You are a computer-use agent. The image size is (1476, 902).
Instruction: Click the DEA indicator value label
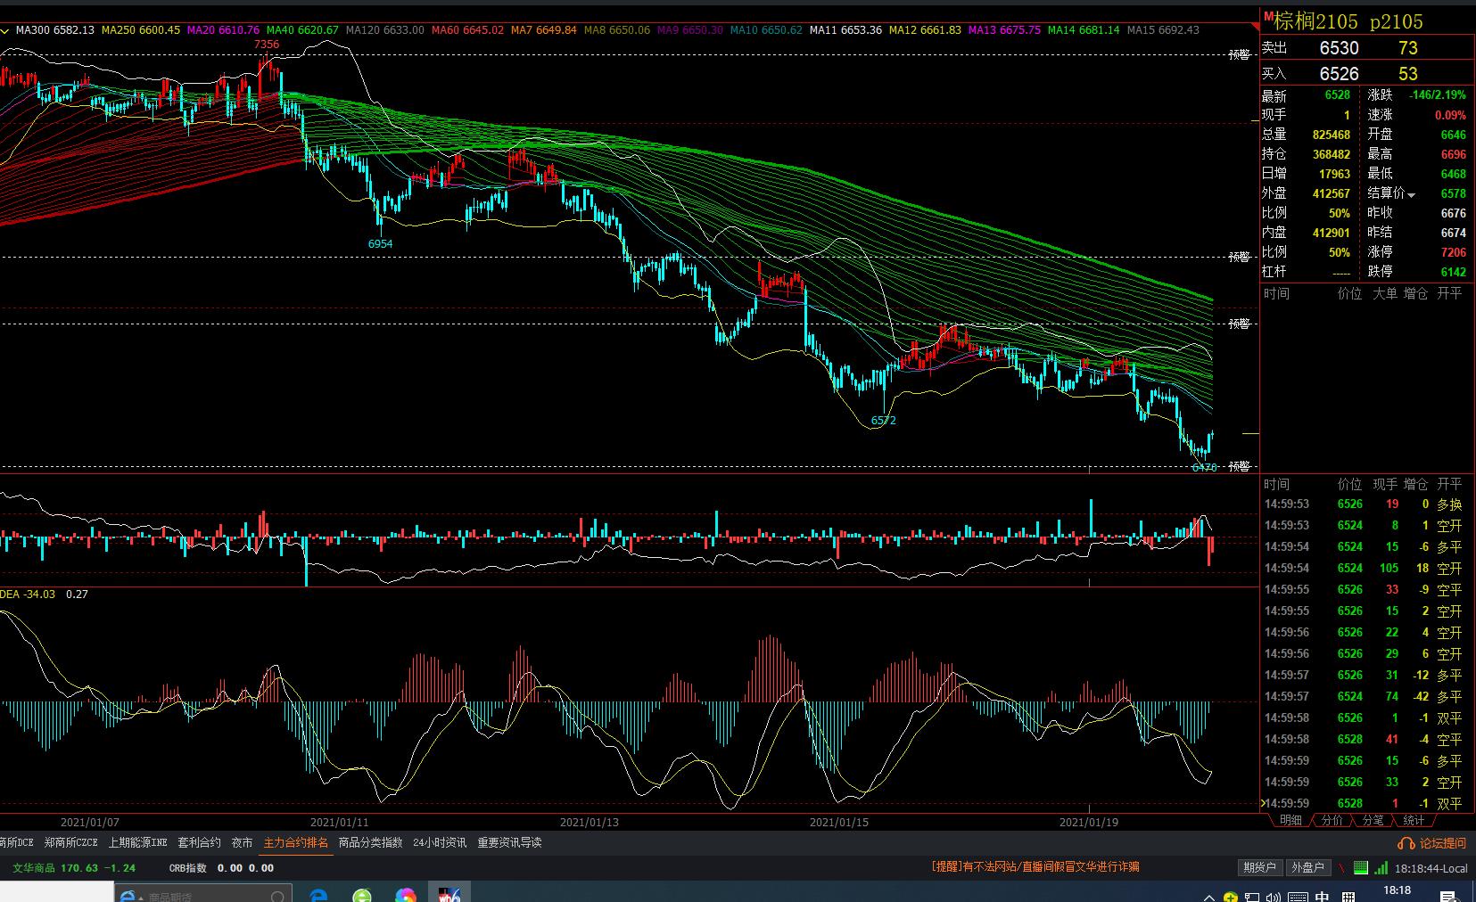[x=28, y=594]
